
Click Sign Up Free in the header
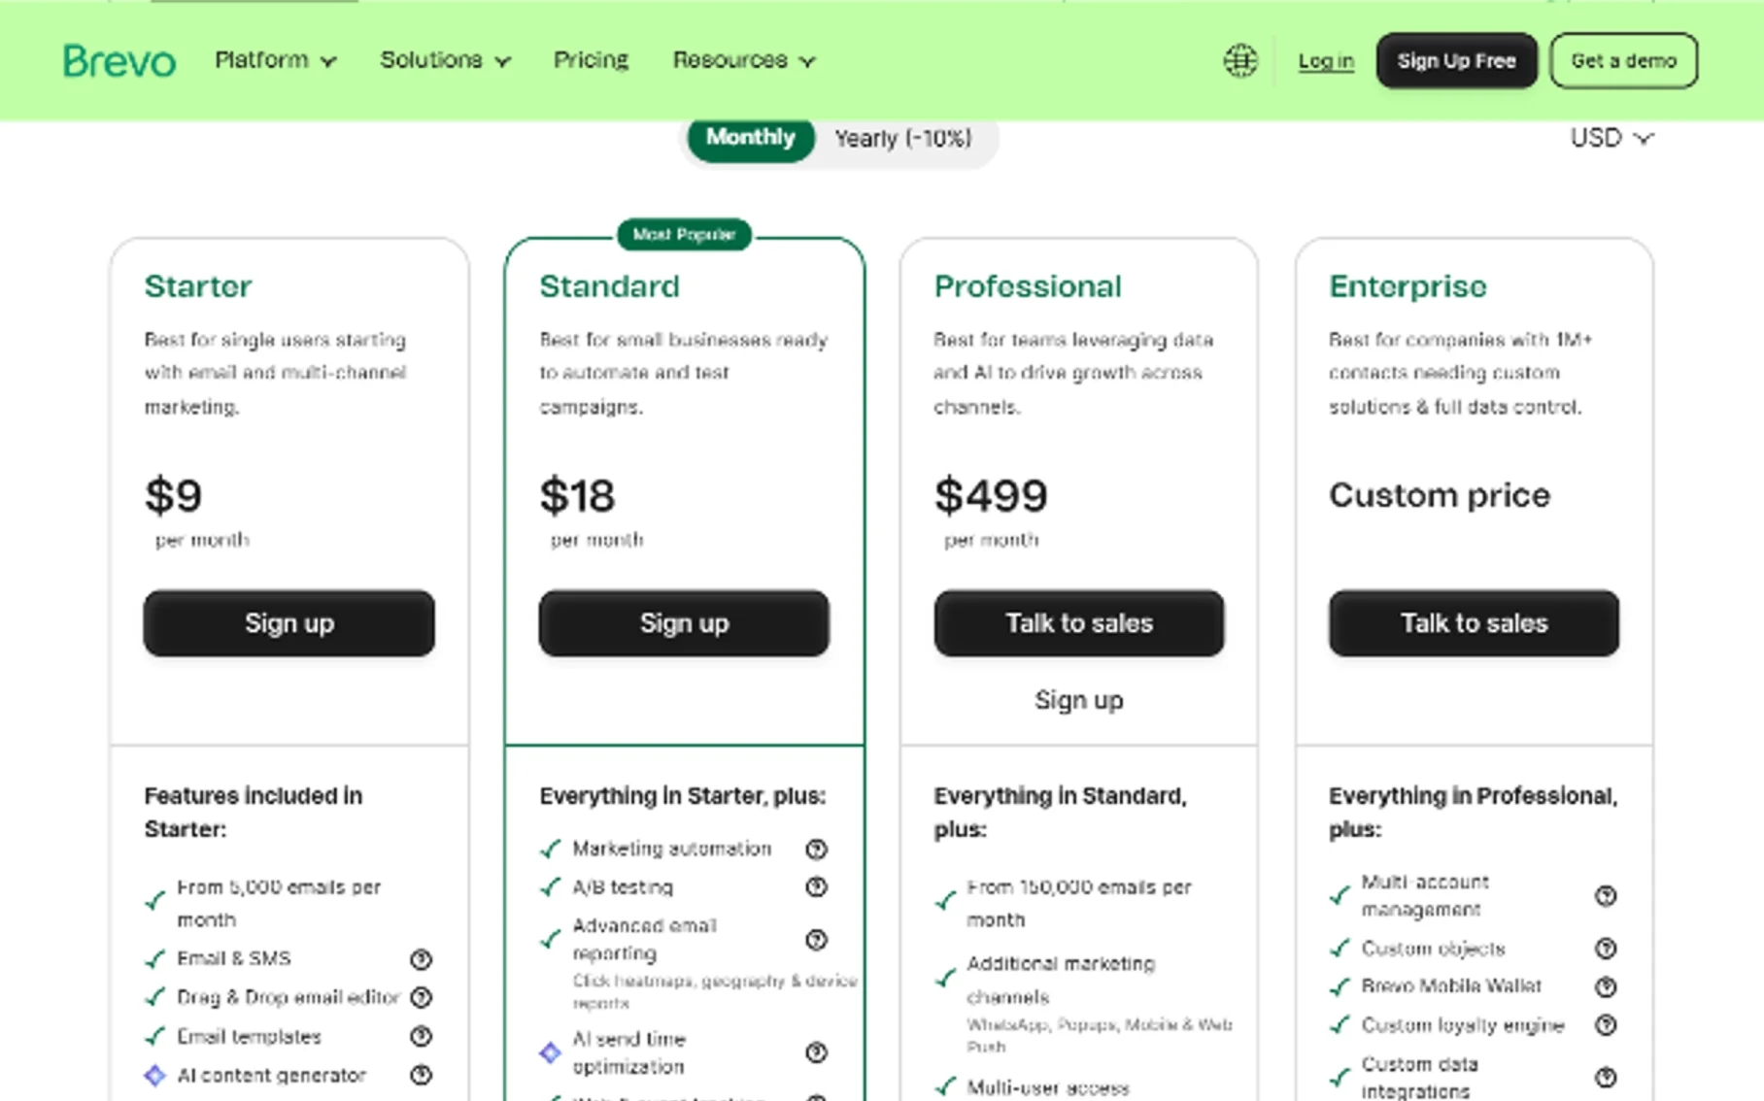click(x=1456, y=60)
